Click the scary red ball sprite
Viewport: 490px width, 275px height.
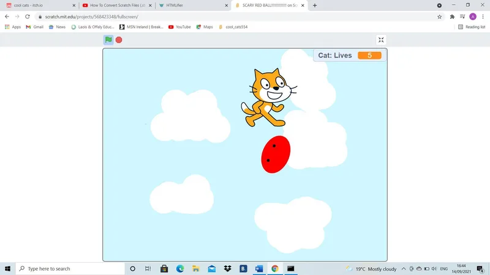click(x=276, y=155)
